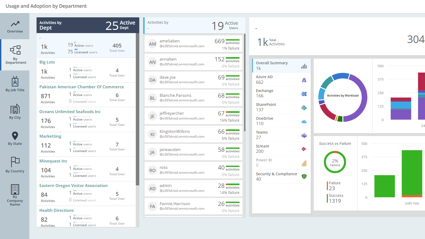Open the By Country flag icon
425x239 pixels.
pyautogui.click(x=15, y=162)
